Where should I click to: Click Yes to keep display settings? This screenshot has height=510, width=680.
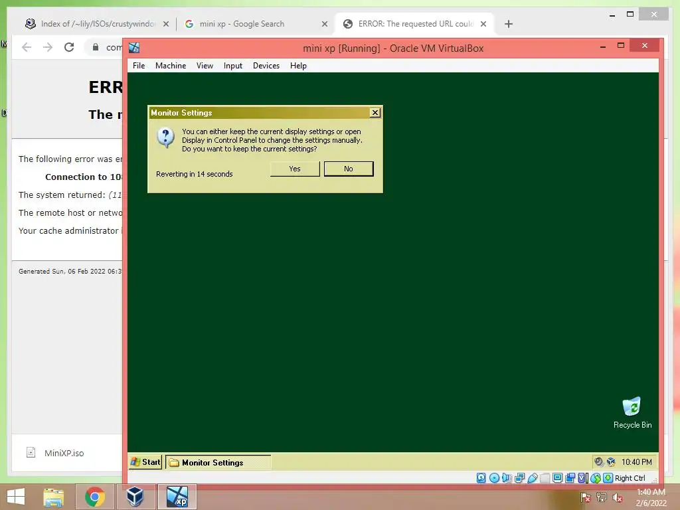tap(295, 169)
